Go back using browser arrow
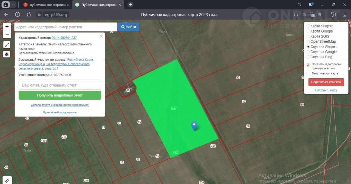Image resolution: width=351 pixels, height=184 pixels. [6, 15]
